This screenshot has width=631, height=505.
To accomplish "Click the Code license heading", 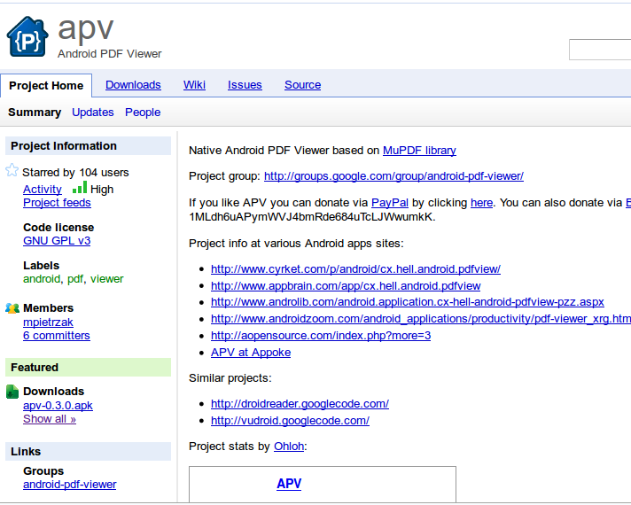I will (58, 228).
